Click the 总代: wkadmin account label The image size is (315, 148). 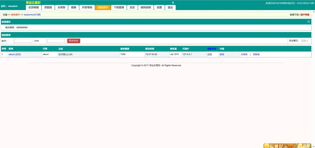[x=9, y=6]
